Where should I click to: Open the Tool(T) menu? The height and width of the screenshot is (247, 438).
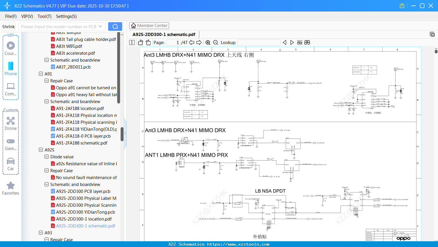tap(44, 16)
